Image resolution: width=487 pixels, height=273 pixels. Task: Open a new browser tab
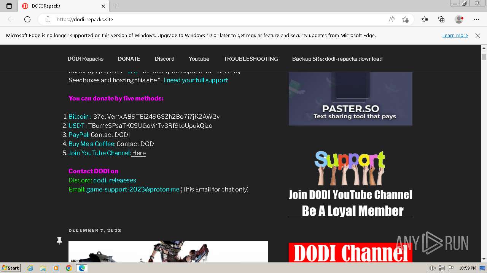116,6
